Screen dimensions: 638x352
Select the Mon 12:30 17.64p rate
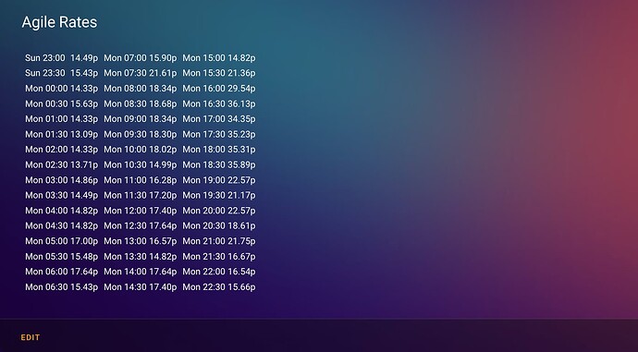[x=141, y=226]
